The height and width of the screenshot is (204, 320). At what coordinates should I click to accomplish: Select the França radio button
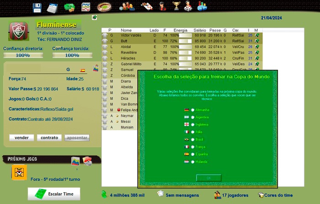(x=192, y=147)
